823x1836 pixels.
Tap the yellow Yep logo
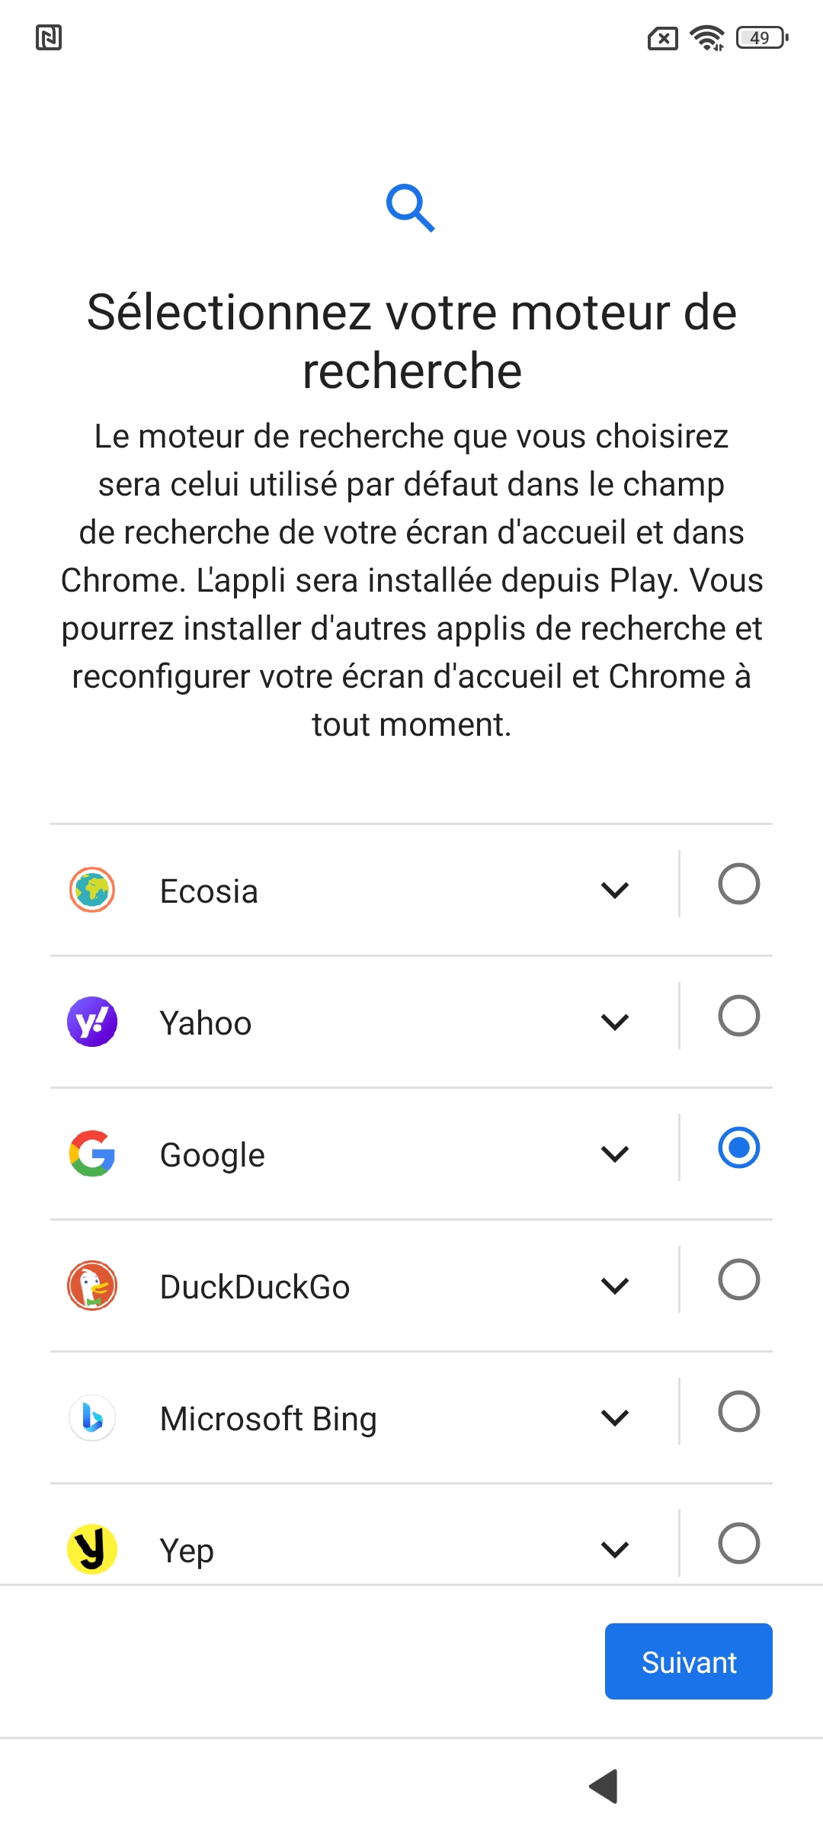(x=92, y=1549)
